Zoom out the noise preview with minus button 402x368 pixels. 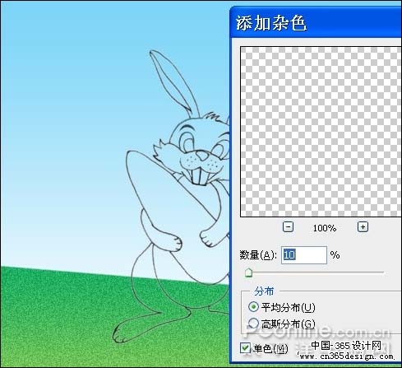(x=288, y=227)
